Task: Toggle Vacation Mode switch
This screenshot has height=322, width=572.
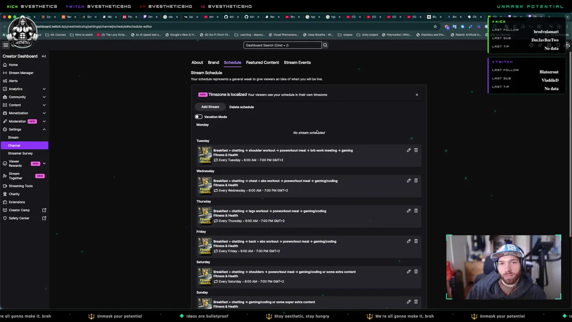Action: (x=198, y=117)
